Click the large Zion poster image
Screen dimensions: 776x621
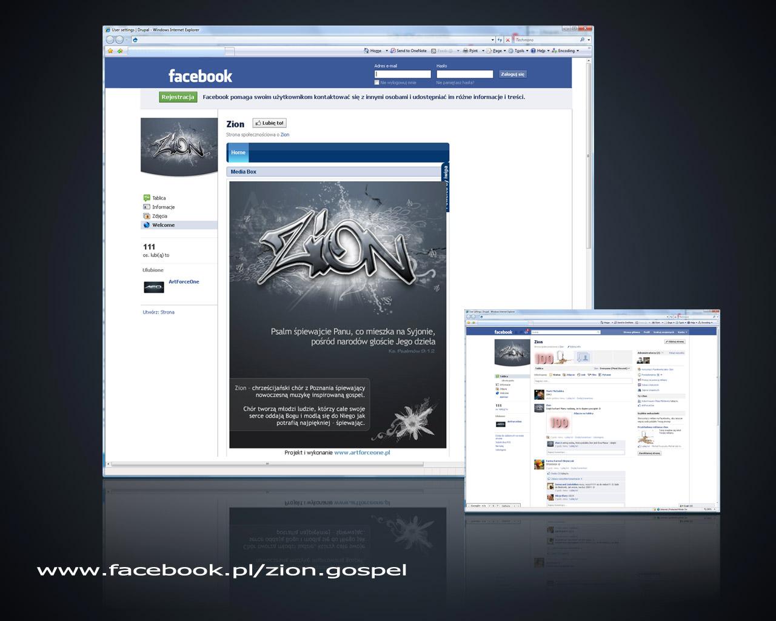(x=338, y=315)
